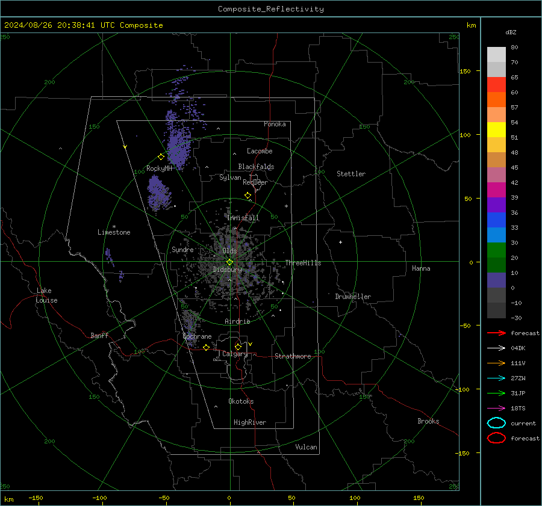The height and width of the screenshot is (506, 542).
Task: Select the purple 36-39 dBZ swatch
Action: click(x=496, y=205)
